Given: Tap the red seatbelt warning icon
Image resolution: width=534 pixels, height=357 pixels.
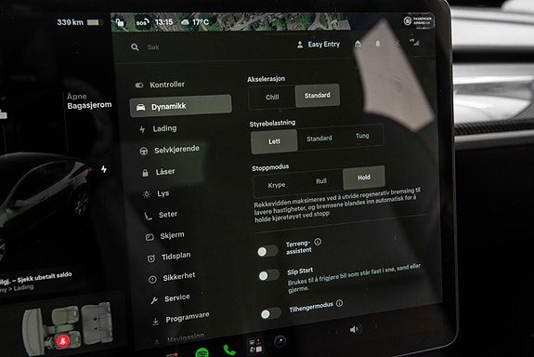Looking at the screenshot, I should [x=62, y=340].
